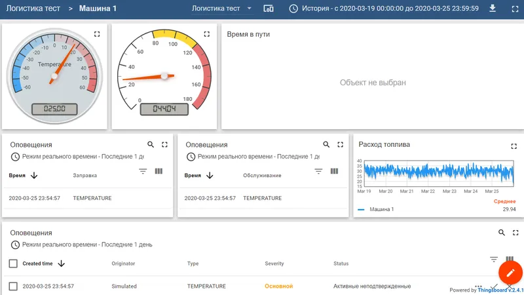Viewport: 524px width, 295px height.
Task: Sort bottom table by 'Status' column
Action: (x=341, y=264)
